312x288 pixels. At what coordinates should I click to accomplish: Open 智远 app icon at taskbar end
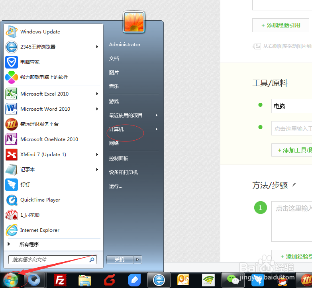tap(306, 280)
